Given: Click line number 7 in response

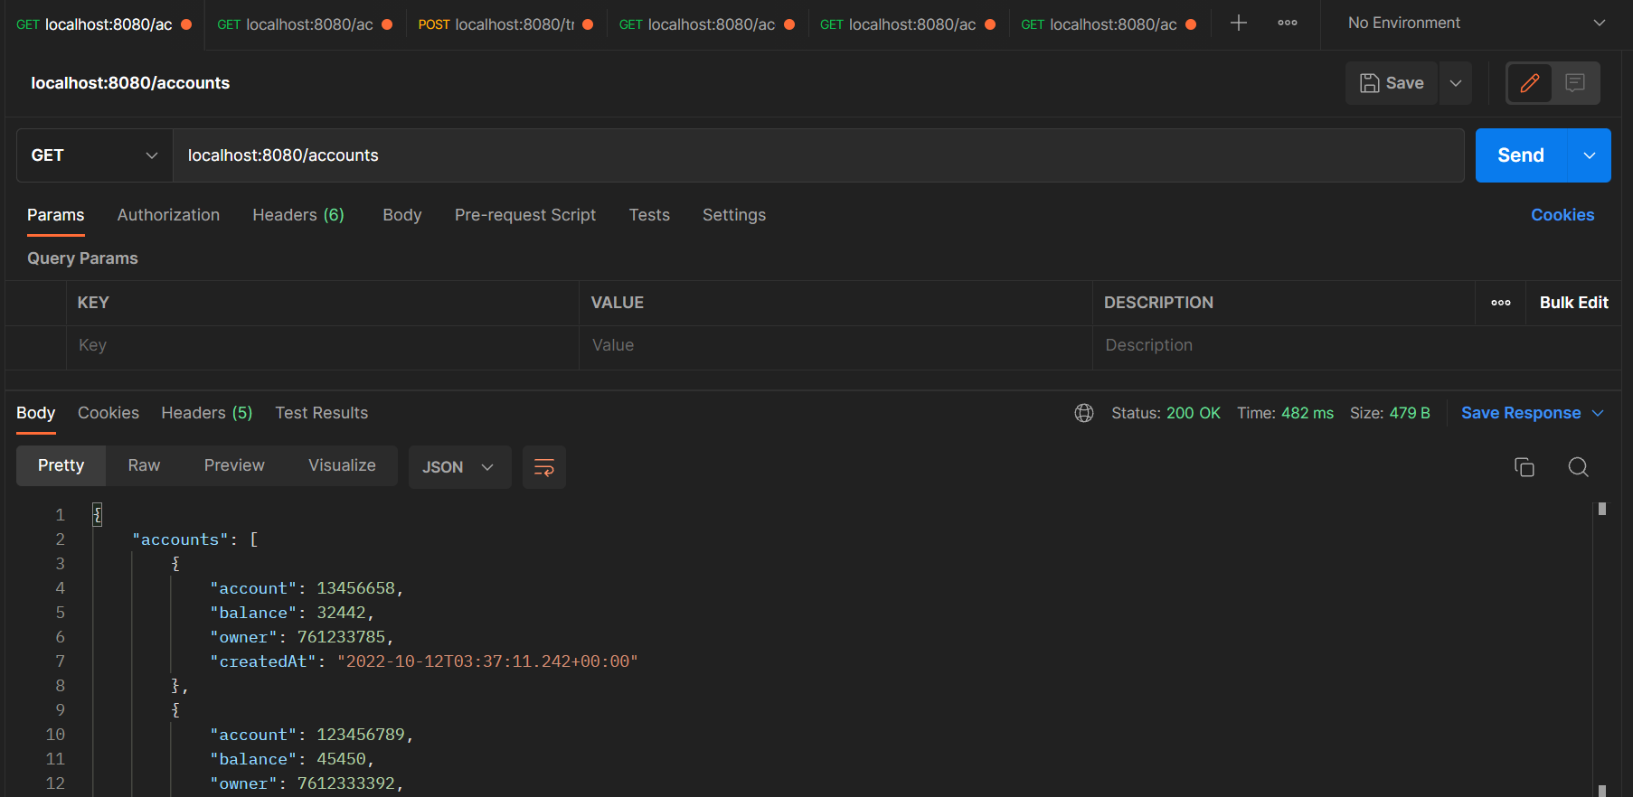Looking at the screenshot, I should pyautogui.click(x=60, y=661).
